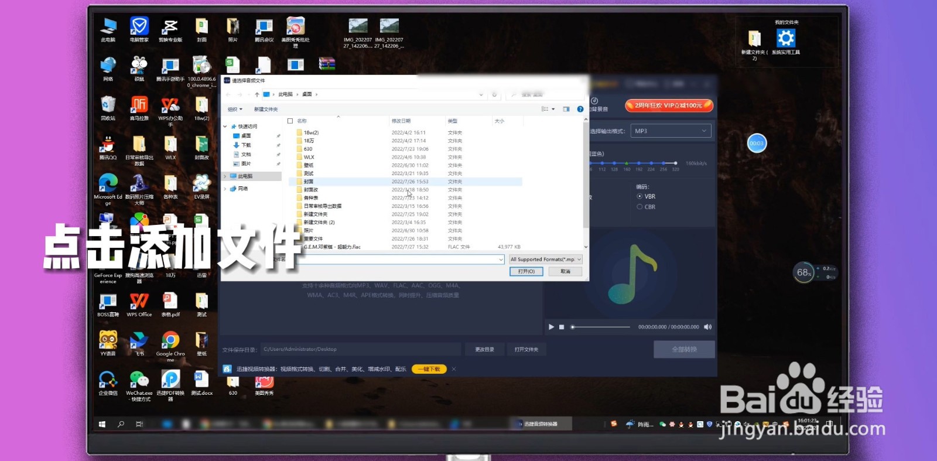
Task: Tick the select-all checkbox beside 名称
Action: click(x=290, y=121)
